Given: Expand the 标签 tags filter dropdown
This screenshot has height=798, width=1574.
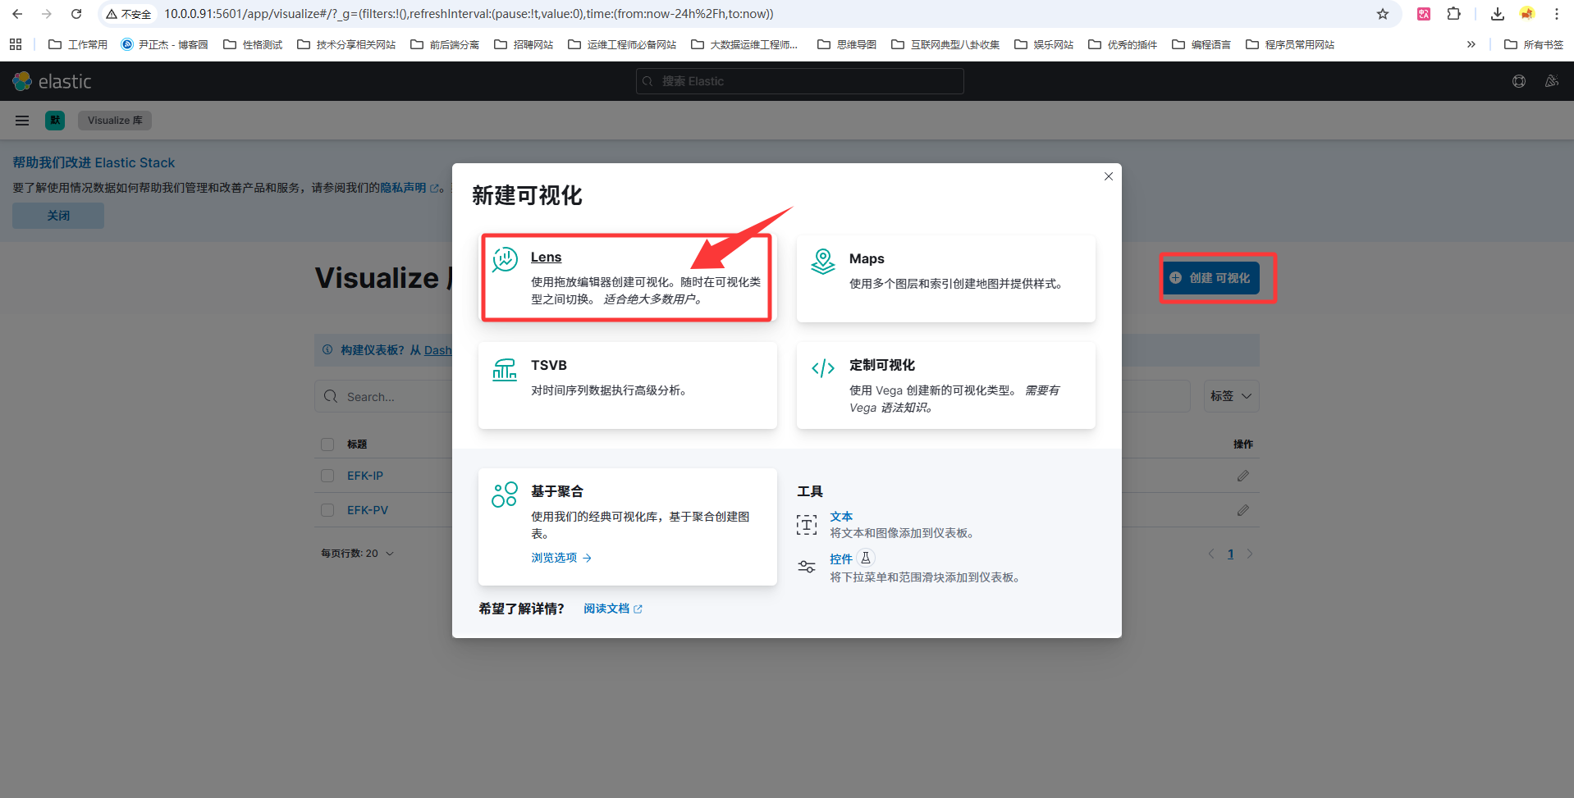Looking at the screenshot, I should tap(1231, 396).
